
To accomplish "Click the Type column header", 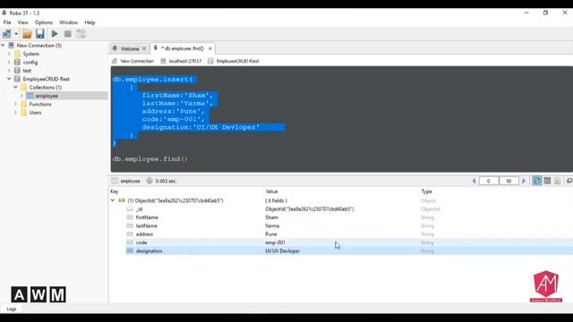I will pos(426,191).
